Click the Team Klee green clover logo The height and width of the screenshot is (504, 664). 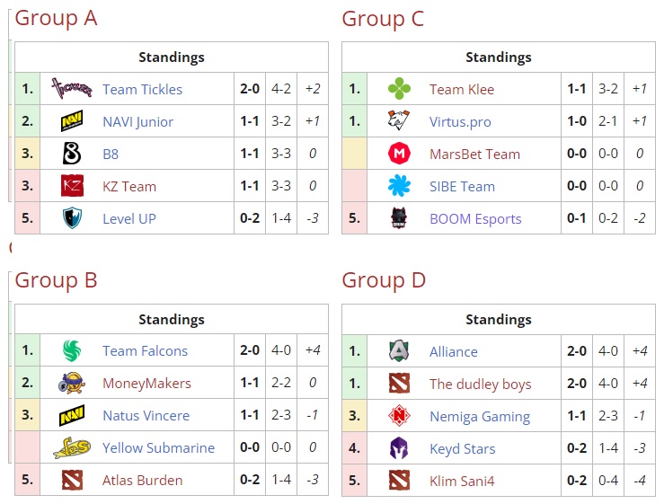coord(399,89)
